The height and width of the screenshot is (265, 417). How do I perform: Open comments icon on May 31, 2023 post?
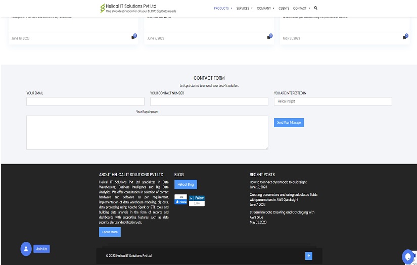click(405, 37)
